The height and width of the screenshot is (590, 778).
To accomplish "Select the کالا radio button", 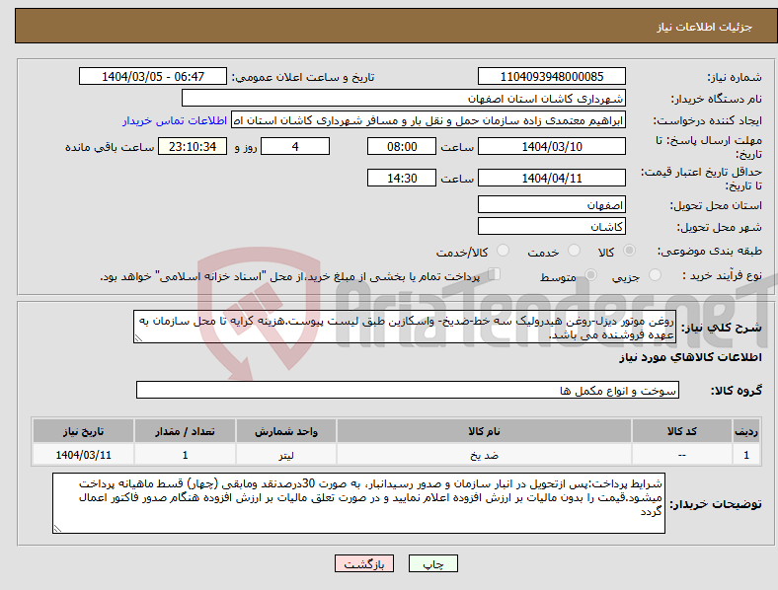I will [x=629, y=251].
